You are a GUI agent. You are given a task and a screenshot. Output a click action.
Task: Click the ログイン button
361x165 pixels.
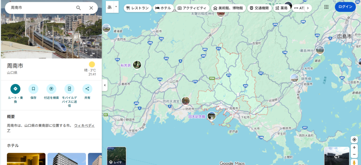point(345,7)
